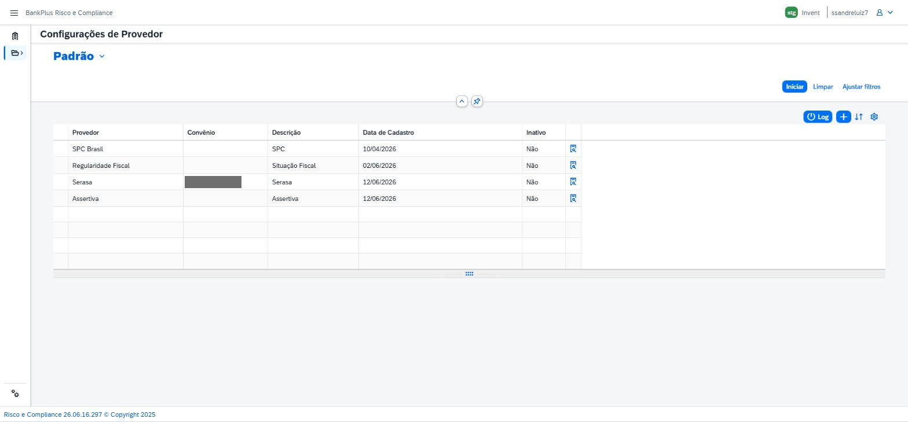The height and width of the screenshot is (422, 908).
Task: Click the 02/06/2026 date cell
Action: pos(441,166)
